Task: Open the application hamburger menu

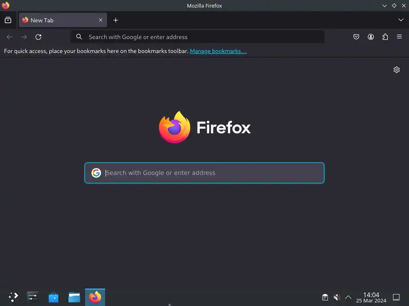Action: [x=399, y=37]
